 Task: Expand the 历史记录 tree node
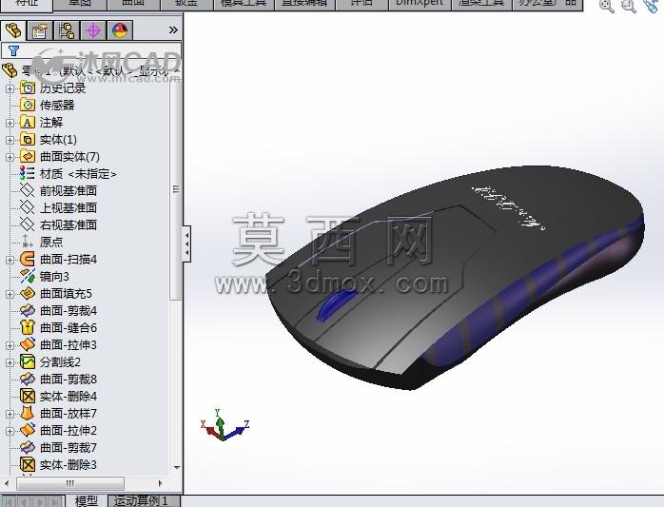10,88
